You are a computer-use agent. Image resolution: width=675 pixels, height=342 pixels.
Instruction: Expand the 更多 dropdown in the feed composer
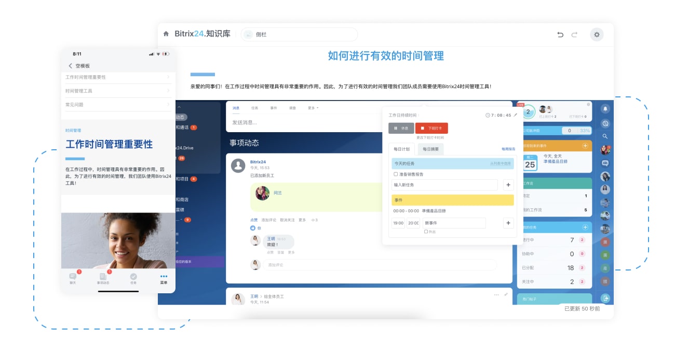313,108
